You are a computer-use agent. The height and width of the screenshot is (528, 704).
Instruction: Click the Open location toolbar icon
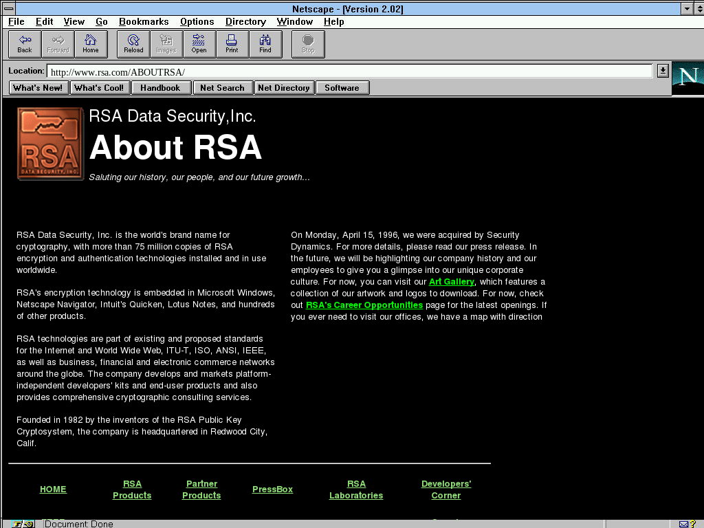[199, 44]
